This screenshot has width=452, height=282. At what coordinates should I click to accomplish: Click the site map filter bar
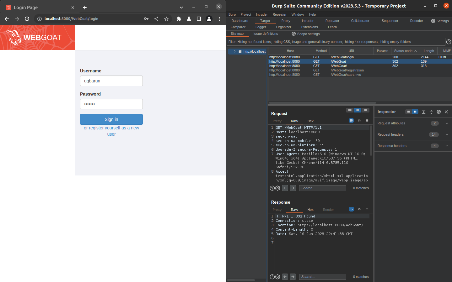[336, 42]
